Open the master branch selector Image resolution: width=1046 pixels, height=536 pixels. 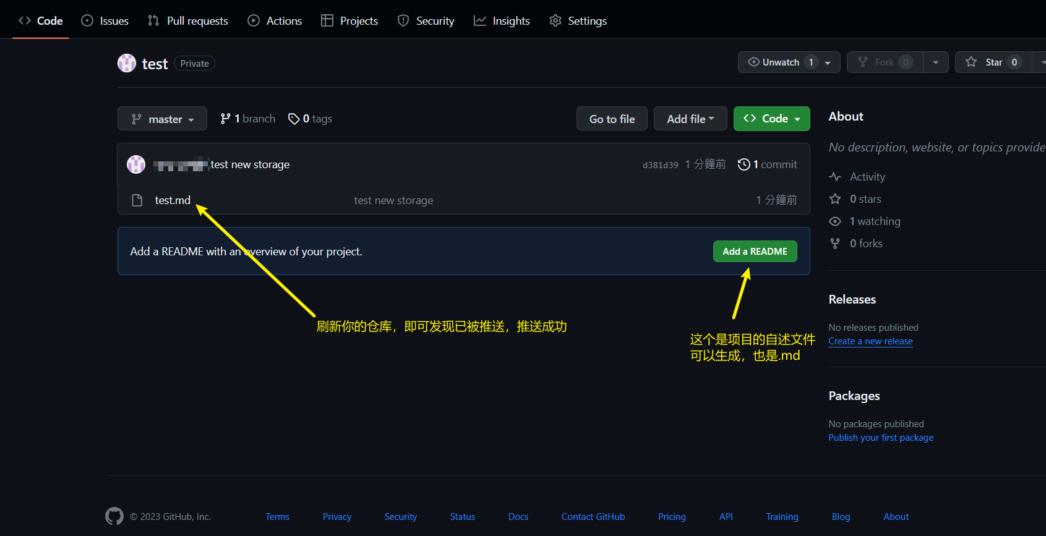[x=162, y=119]
